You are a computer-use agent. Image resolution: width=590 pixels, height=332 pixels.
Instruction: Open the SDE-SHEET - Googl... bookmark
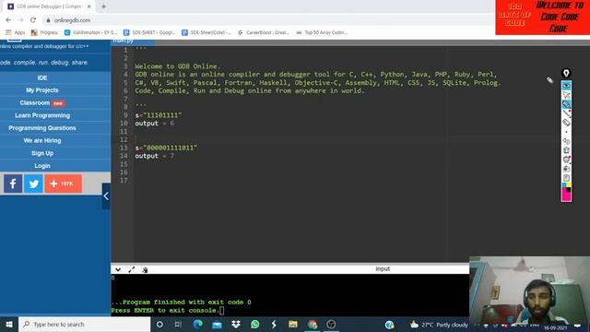coord(149,33)
